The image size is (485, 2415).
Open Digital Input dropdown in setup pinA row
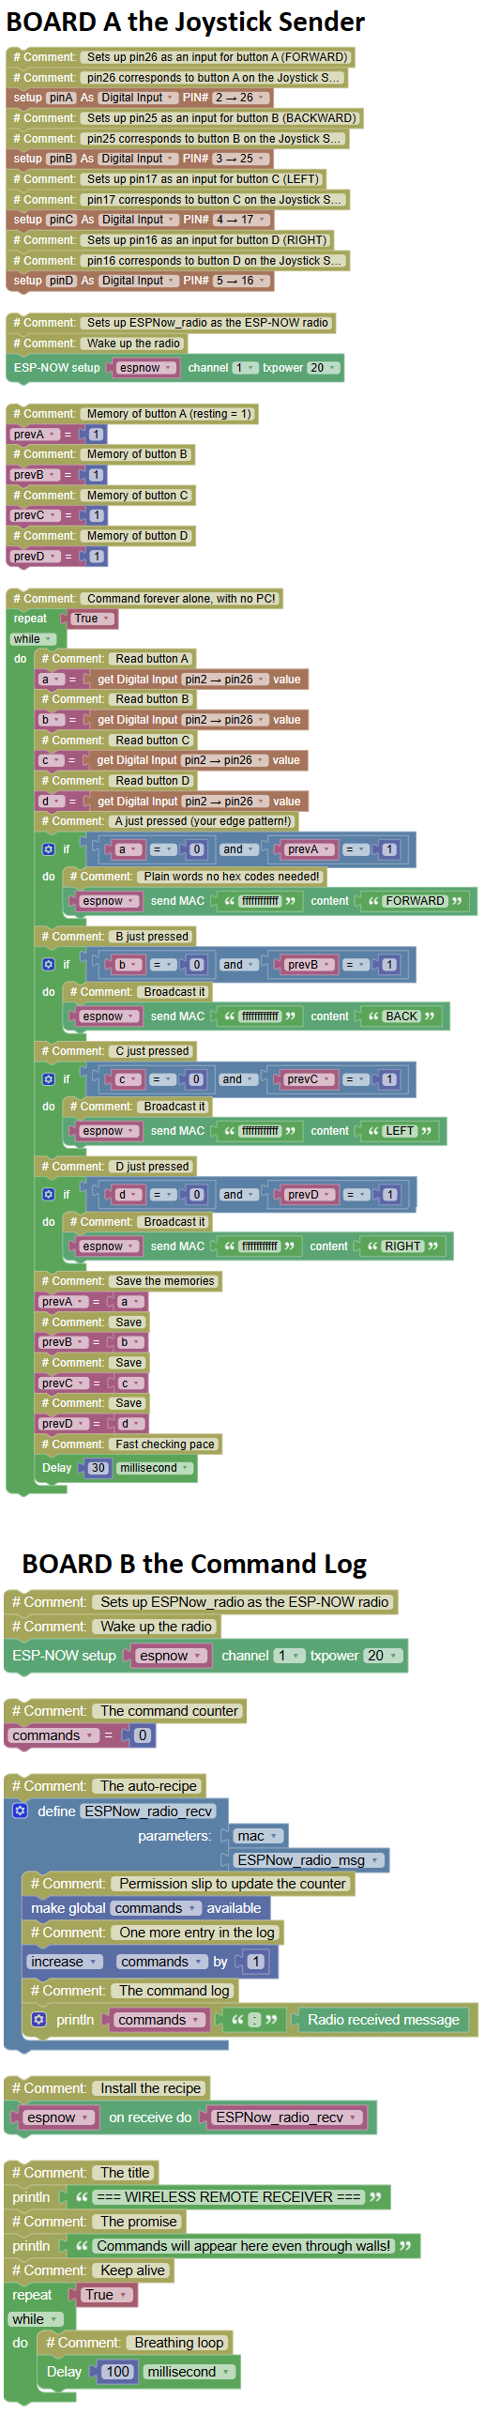click(x=138, y=98)
